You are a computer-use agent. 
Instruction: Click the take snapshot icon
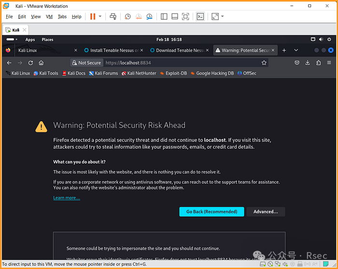(x=127, y=16)
